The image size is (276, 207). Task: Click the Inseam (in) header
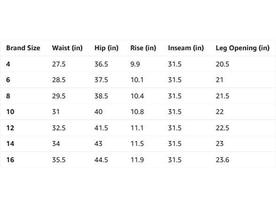tap(186, 48)
